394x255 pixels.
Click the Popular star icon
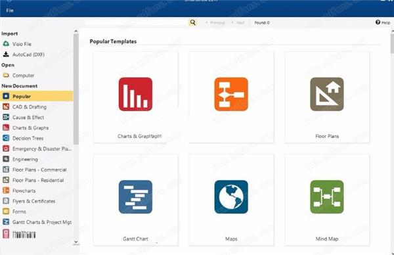6,96
